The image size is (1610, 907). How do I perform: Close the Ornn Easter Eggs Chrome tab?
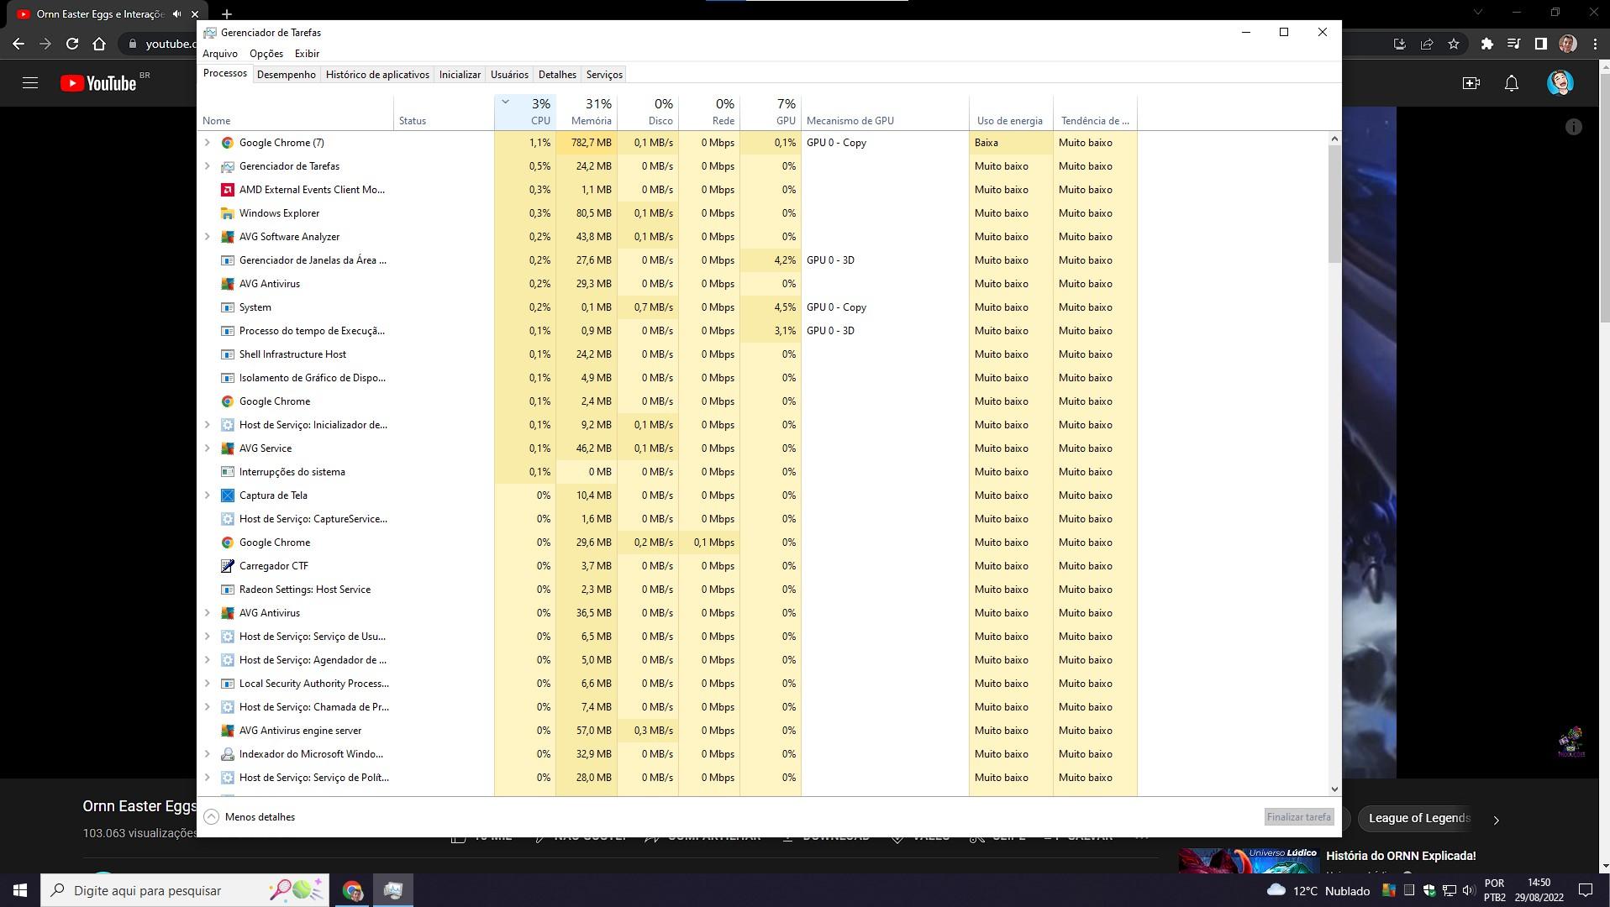tap(194, 14)
